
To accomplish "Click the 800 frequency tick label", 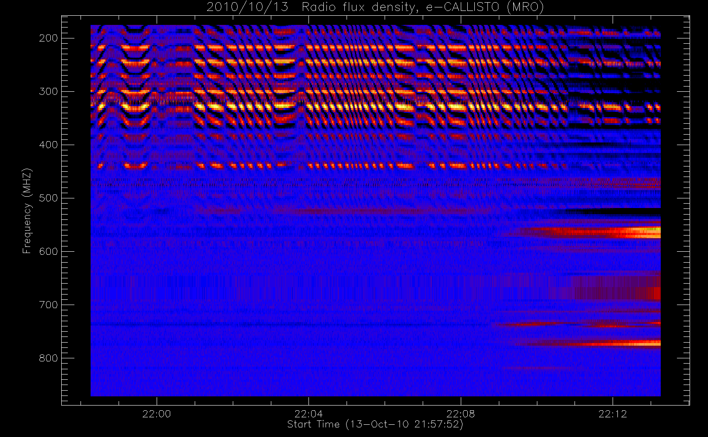I will click(49, 358).
